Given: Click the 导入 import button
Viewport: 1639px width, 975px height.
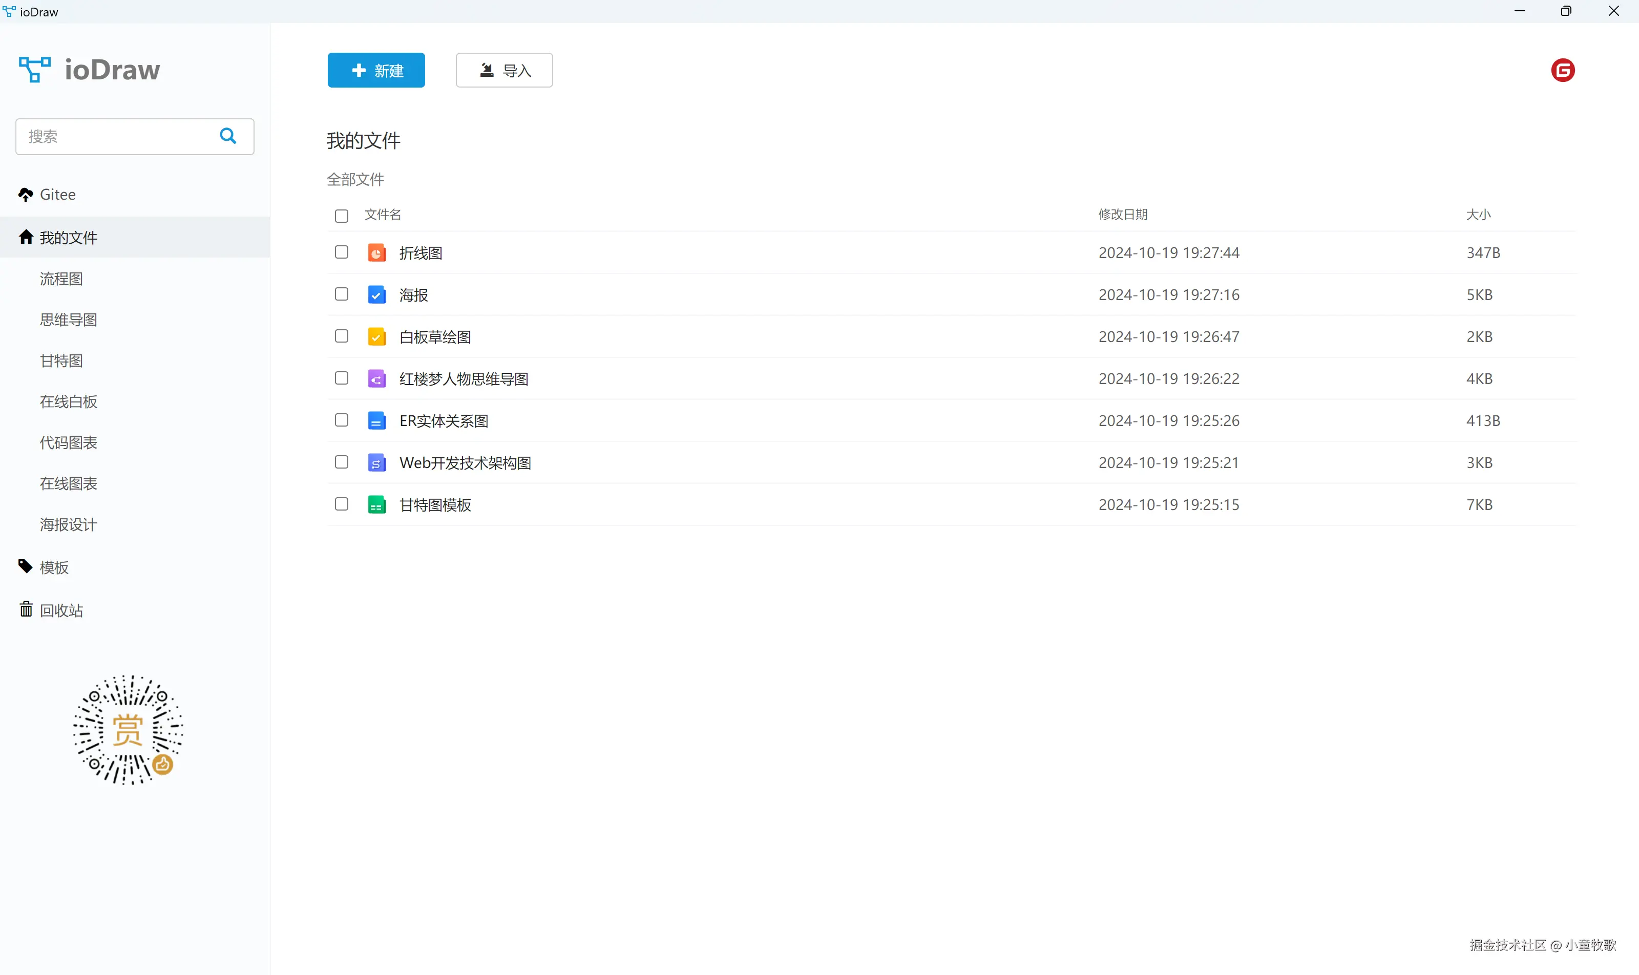Looking at the screenshot, I should [504, 70].
